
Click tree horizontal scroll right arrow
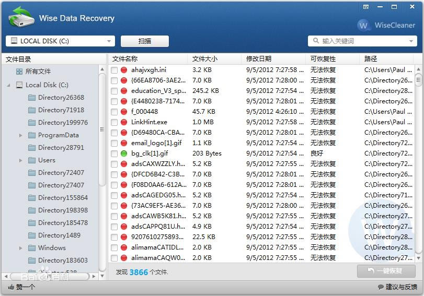(x=94, y=276)
